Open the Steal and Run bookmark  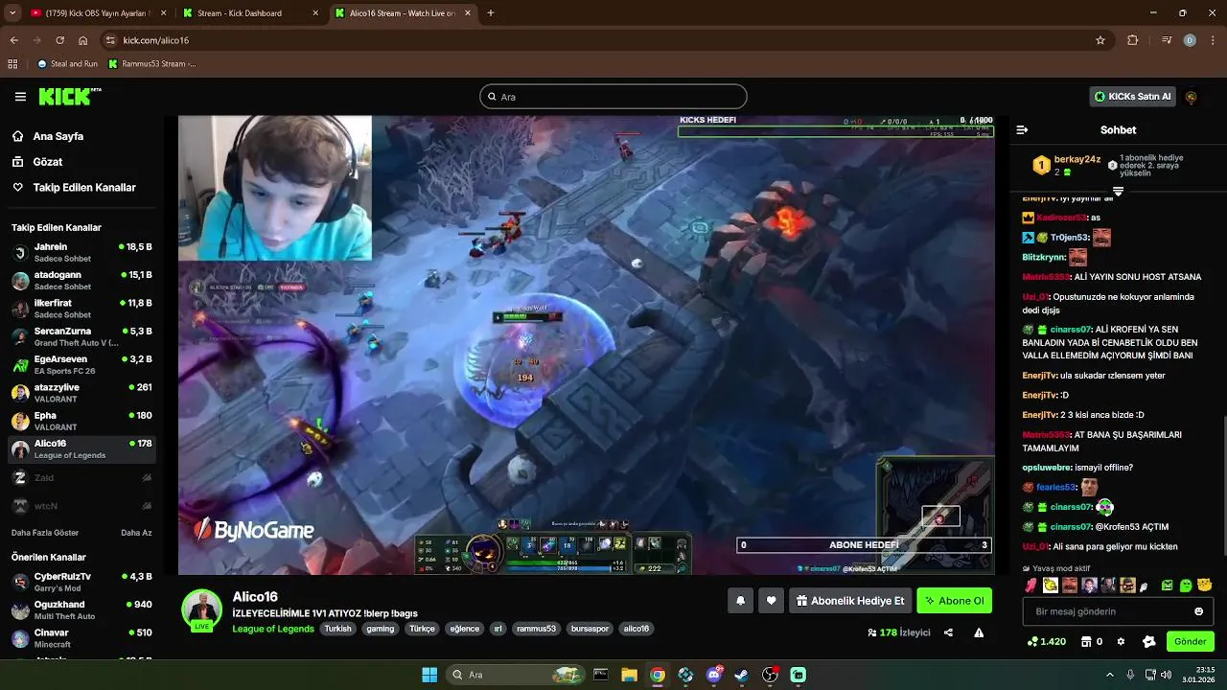67,64
